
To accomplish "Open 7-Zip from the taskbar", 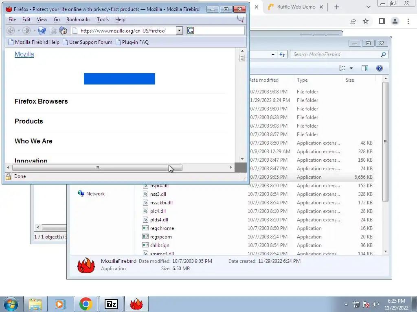I will point(111,304).
